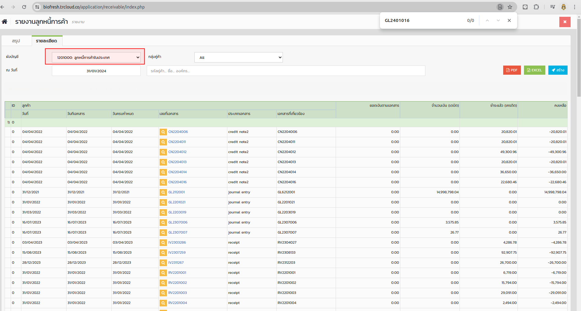
Task: Go forward in browser history
Action: click(x=13, y=7)
